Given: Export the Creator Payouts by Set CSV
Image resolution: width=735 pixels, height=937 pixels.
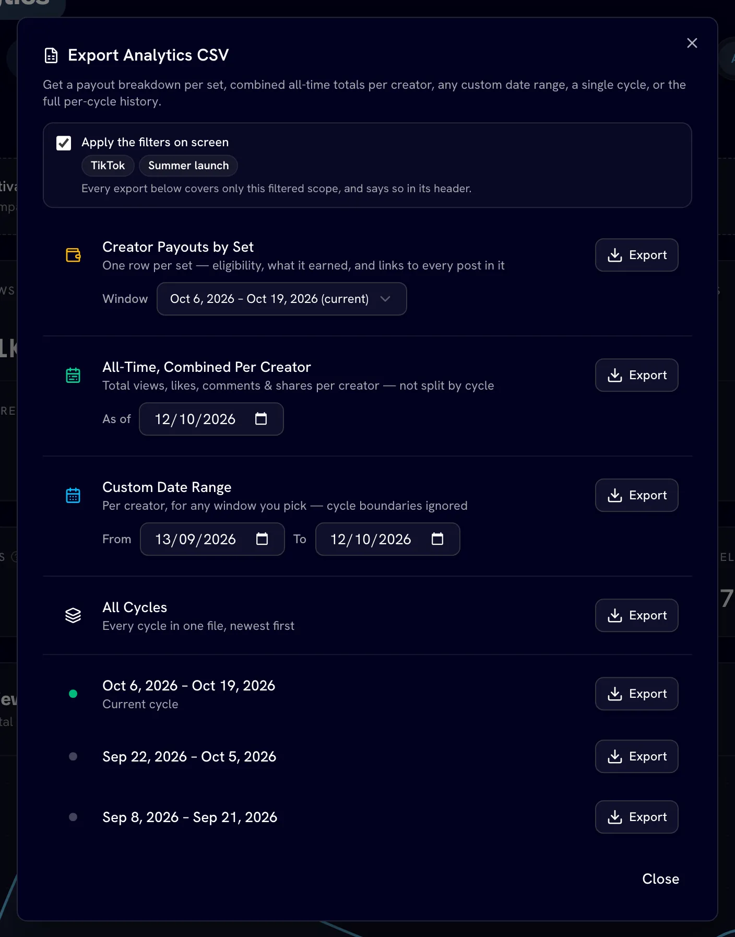Looking at the screenshot, I should pos(637,255).
